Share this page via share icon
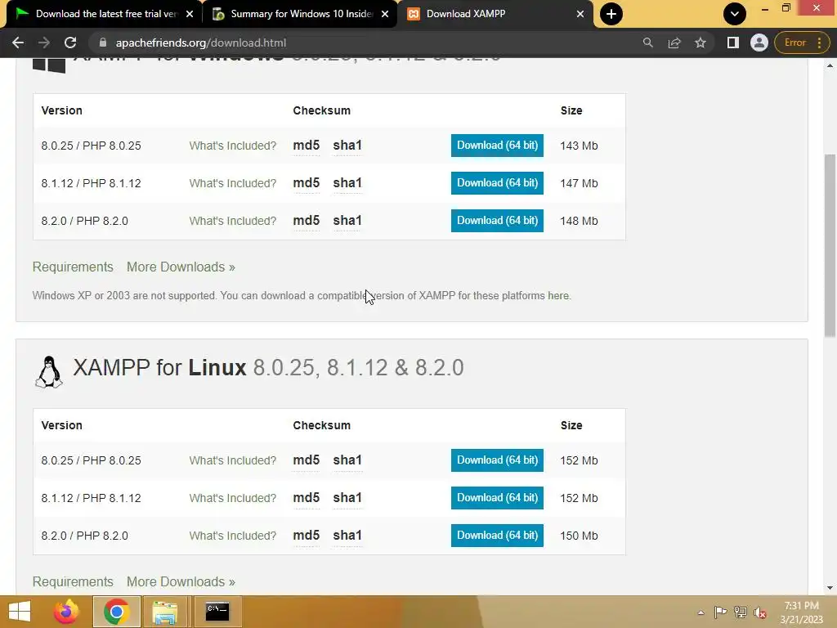 (674, 43)
